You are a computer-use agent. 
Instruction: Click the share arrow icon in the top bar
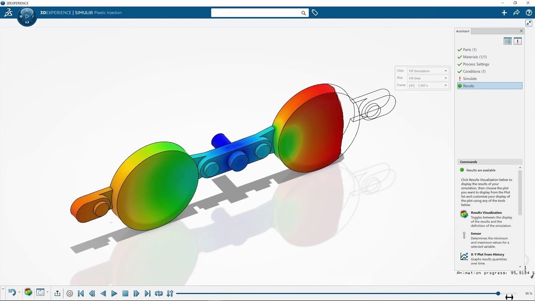coord(517,13)
